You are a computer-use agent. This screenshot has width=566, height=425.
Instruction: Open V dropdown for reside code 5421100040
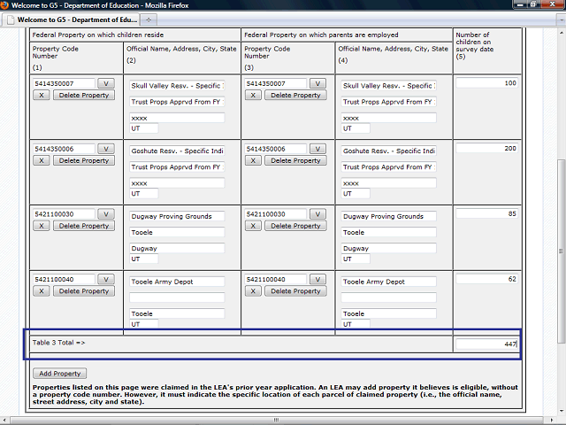pyautogui.click(x=106, y=280)
